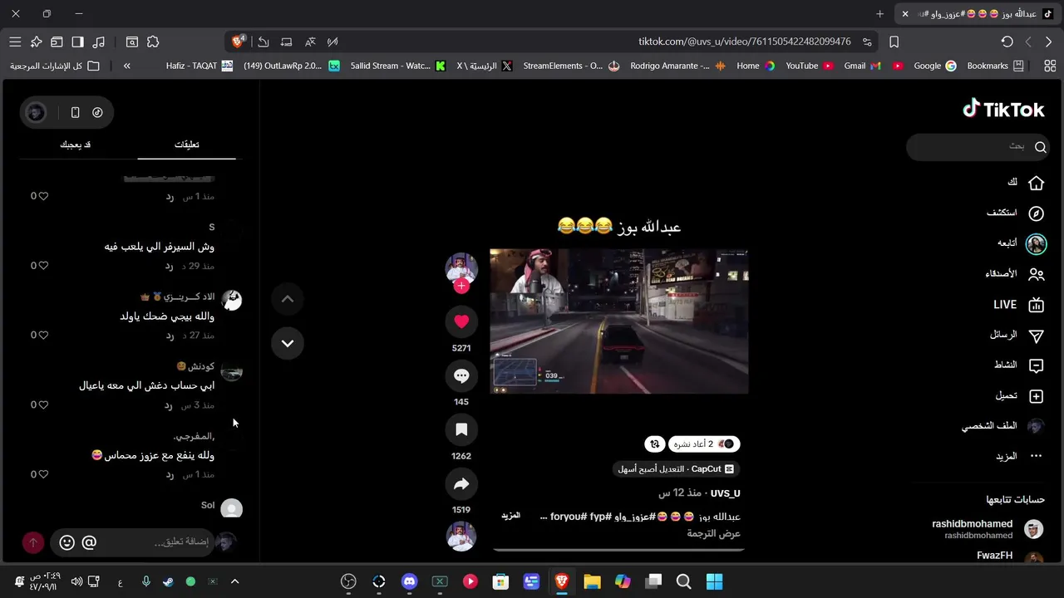Image resolution: width=1064 pixels, height=598 pixels.
Task: Open the Explore compass icon in sidebar
Action: (x=1036, y=213)
